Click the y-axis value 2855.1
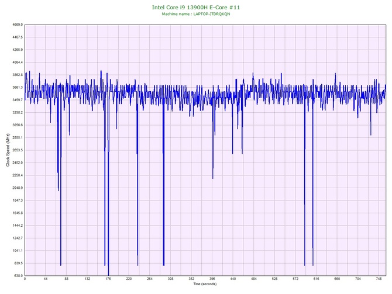 click(18, 137)
